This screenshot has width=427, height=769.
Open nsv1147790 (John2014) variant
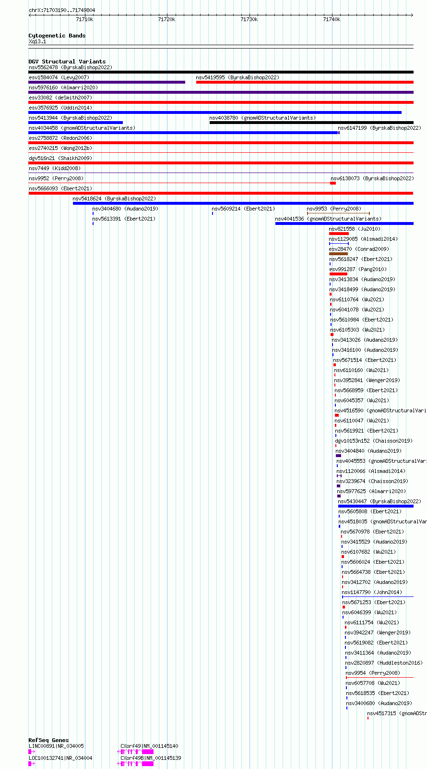pyautogui.click(x=372, y=592)
